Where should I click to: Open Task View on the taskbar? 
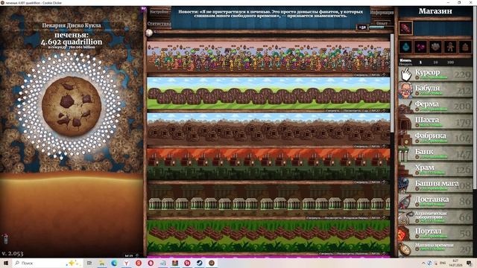pos(89,263)
